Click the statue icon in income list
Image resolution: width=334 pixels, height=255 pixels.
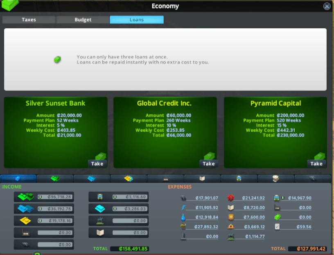coord(100,221)
